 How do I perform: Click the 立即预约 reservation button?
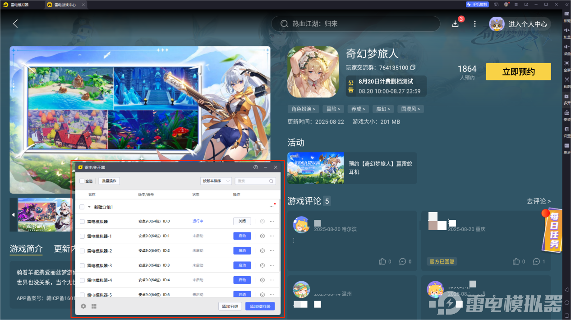pyautogui.click(x=518, y=71)
